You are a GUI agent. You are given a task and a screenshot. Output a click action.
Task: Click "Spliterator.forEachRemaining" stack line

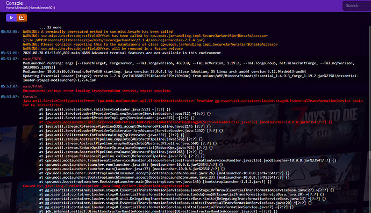[x=112, y=135]
